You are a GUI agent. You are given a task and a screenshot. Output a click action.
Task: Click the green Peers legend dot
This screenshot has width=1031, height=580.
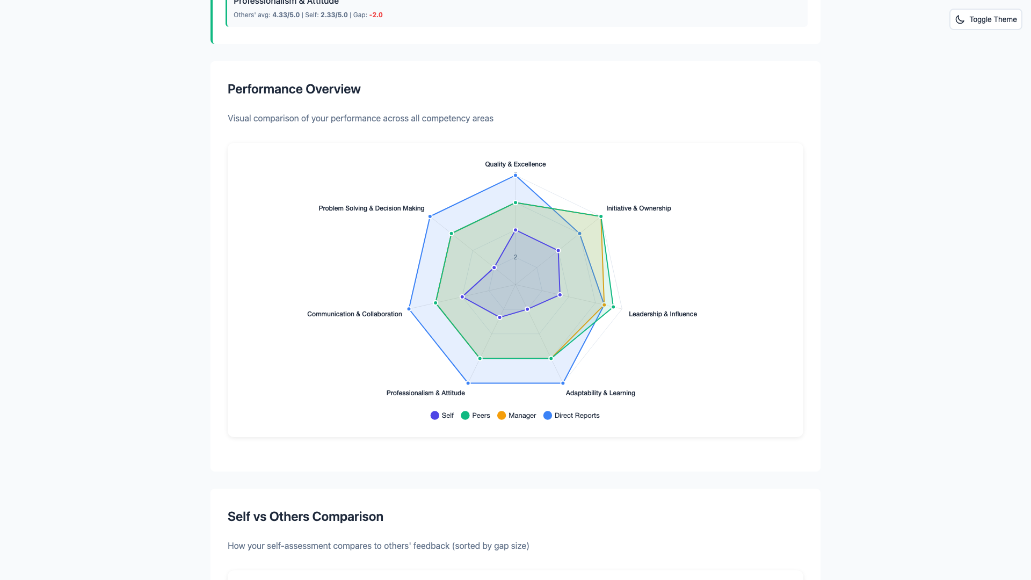465,415
